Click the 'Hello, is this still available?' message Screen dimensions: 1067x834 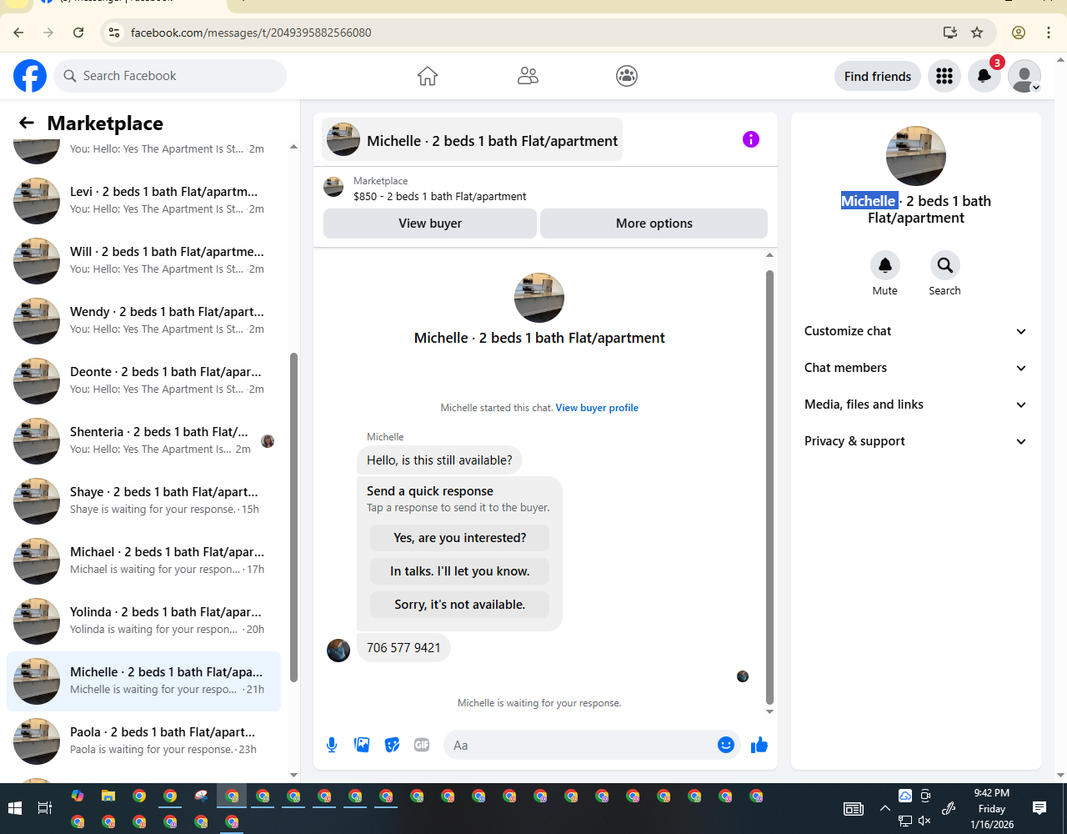(439, 460)
